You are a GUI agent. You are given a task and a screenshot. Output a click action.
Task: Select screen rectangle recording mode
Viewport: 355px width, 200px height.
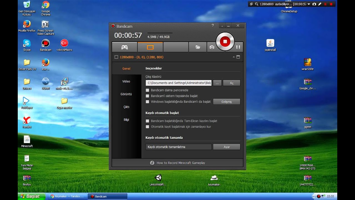point(150,47)
